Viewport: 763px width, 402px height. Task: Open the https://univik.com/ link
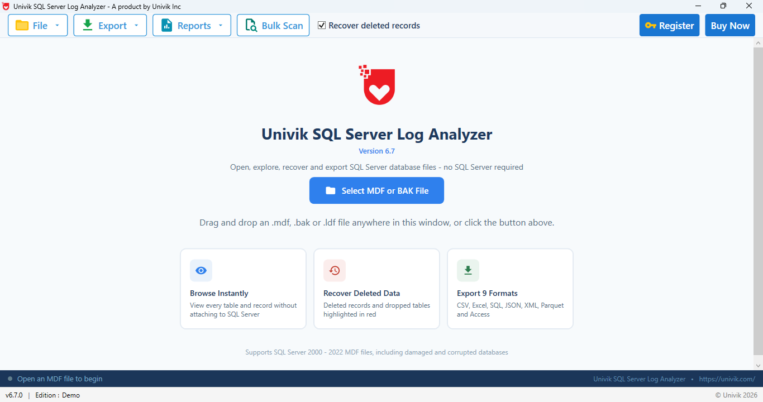pos(727,379)
